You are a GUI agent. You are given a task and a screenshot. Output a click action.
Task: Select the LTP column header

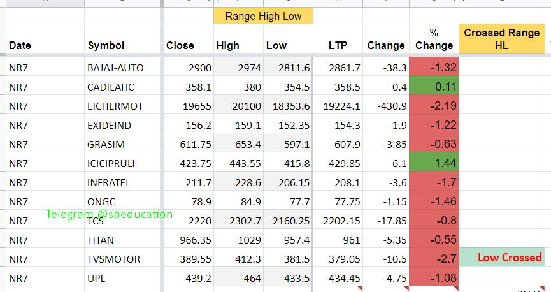[x=338, y=39]
